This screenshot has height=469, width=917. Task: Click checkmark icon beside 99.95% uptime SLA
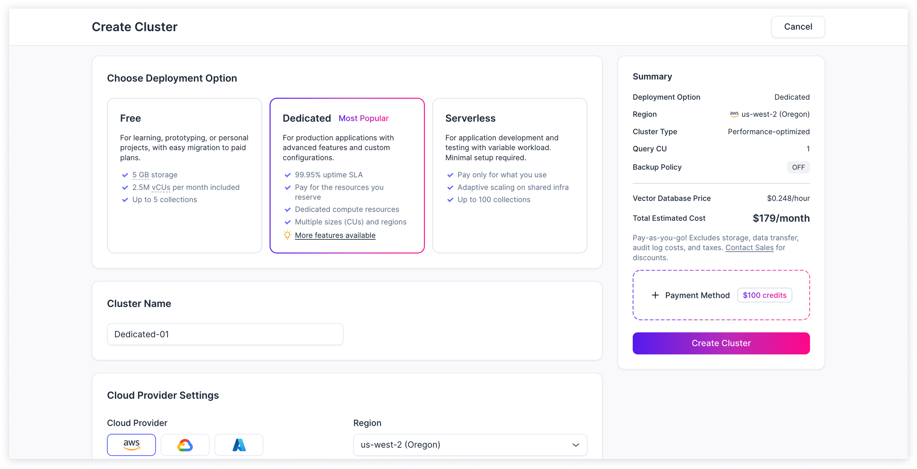(288, 175)
